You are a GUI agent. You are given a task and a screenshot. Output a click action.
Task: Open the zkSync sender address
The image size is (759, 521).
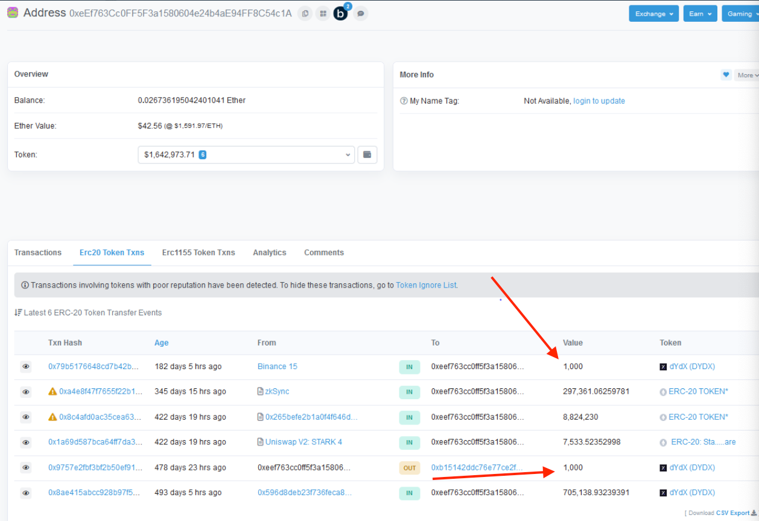coord(277,391)
